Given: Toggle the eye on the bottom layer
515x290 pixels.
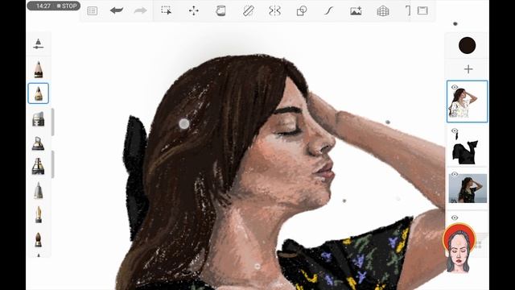Looking at the screenshot, I should pyautogui.click(x=455, y=217).
